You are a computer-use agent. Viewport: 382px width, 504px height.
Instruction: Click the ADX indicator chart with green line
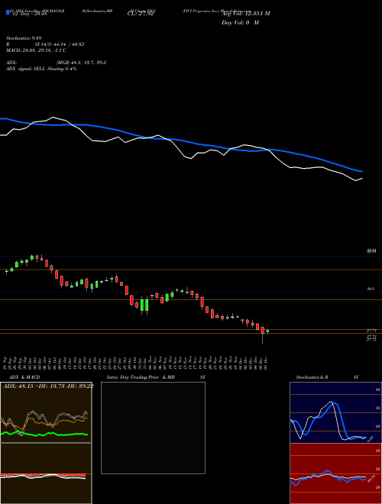pos(46,412)
